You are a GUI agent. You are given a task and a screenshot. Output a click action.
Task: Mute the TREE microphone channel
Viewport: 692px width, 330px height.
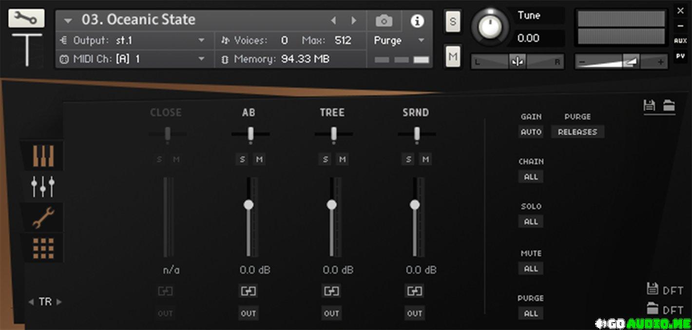point(343,159)
